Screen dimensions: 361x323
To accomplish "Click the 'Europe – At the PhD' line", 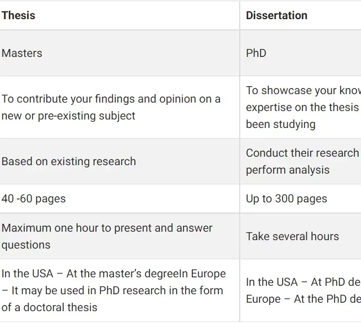I will coord(302,299).
